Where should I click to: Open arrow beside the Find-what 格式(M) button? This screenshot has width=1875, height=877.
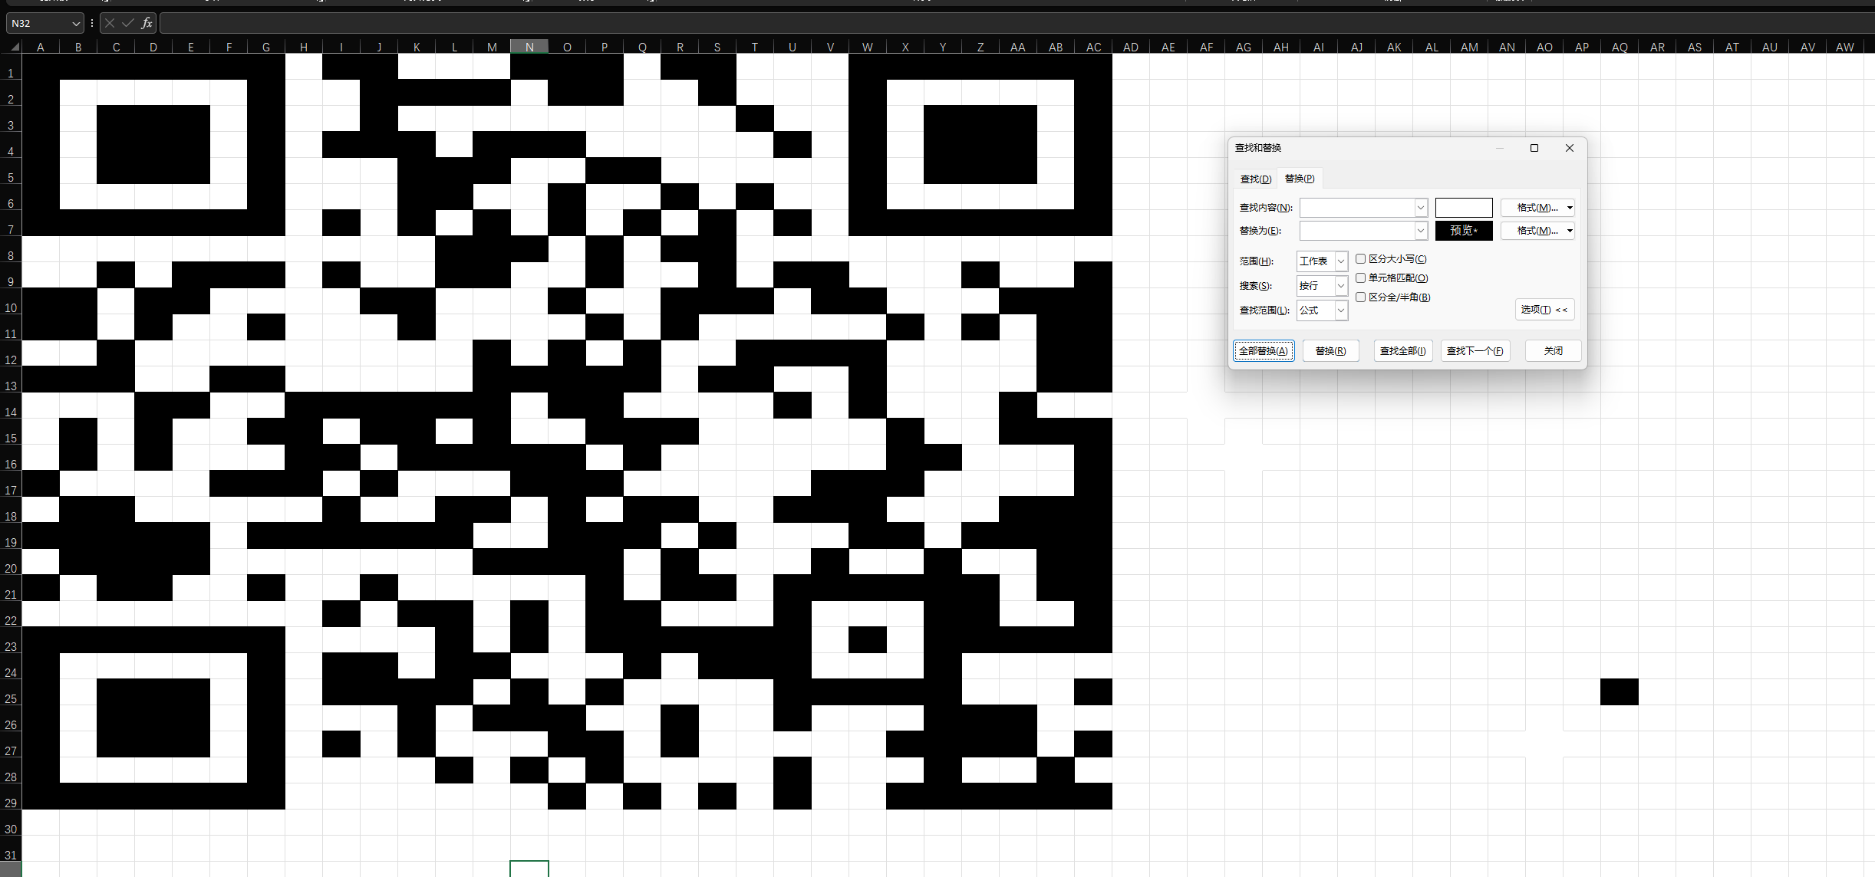pyautogui.click(x=1570, y=208)
